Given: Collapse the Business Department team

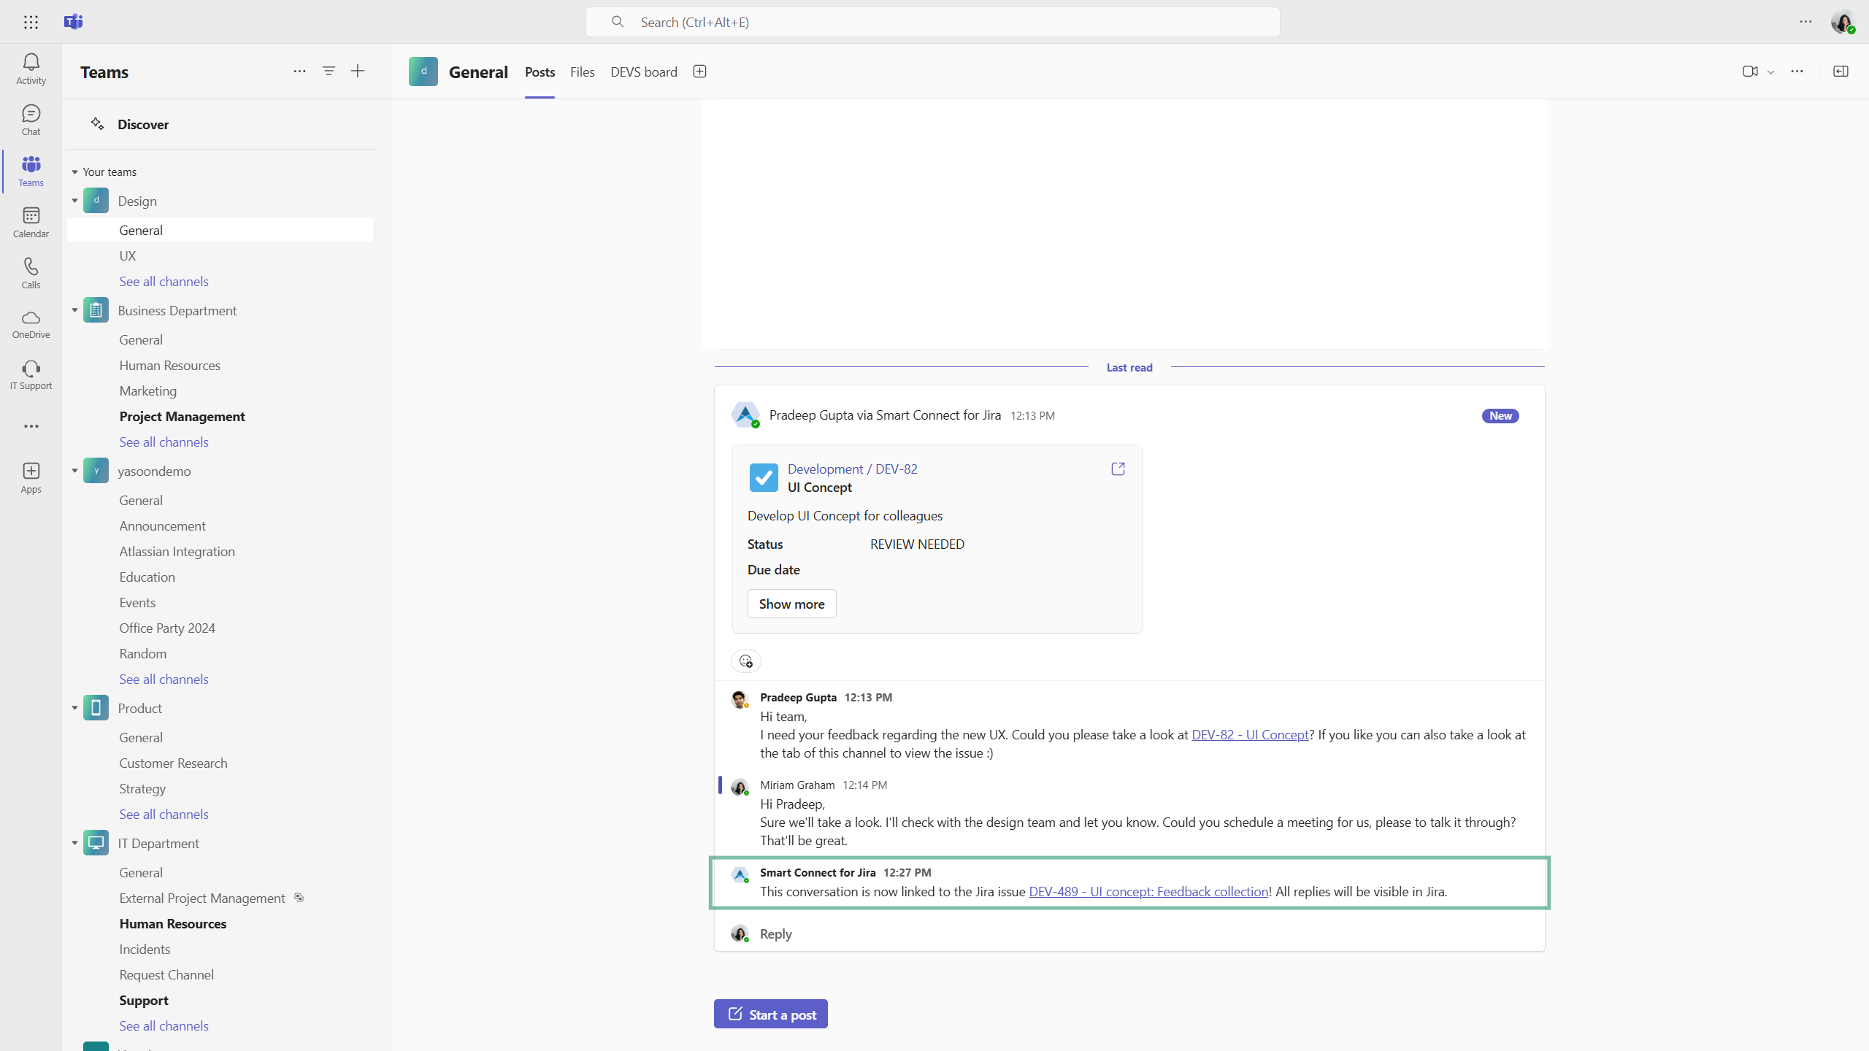Looking at the screenshot, I should tap(74, 310).
